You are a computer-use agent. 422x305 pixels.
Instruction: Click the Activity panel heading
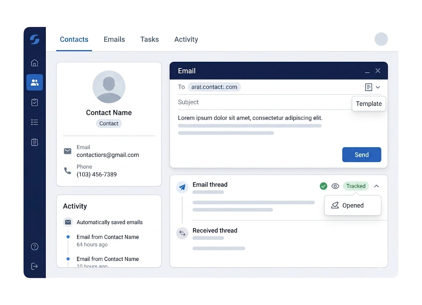[75, 206]
